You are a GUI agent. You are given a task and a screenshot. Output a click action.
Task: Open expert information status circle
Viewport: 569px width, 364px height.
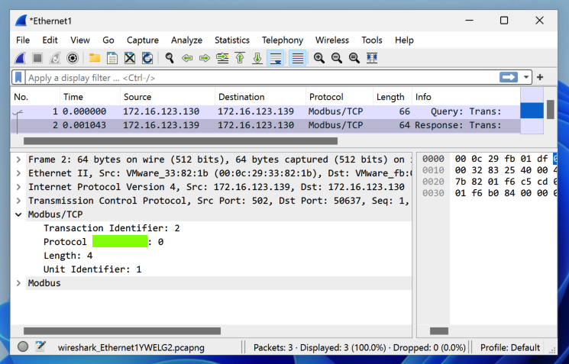click(x=23, y=347)
